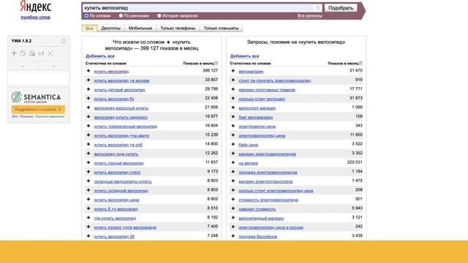468x263 pixels.
Task: Click the YWA panel AB sort icon
Action: pyautogui.click(x=41, y=53)
